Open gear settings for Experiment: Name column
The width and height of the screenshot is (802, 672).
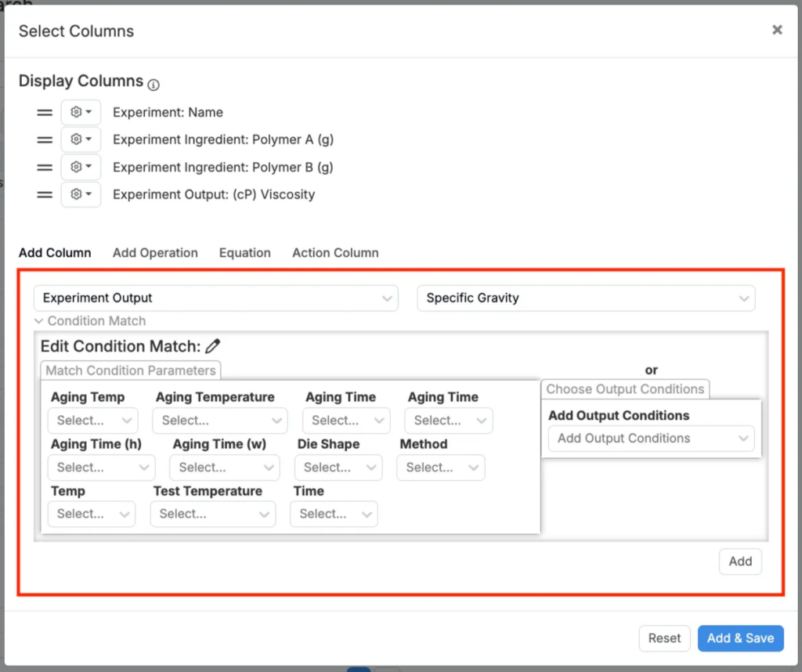(x=81, y=112)
